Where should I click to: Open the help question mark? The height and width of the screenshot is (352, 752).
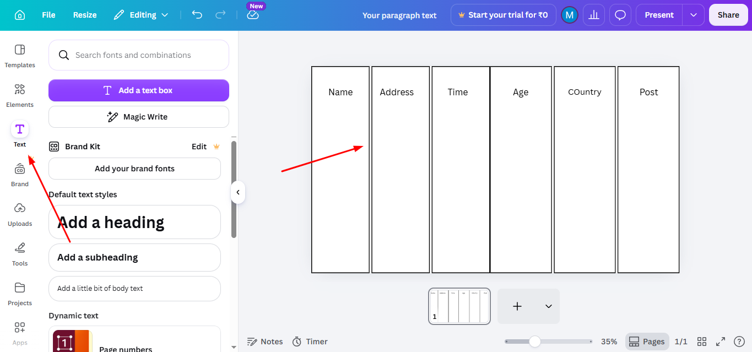(x=739, y=342)
